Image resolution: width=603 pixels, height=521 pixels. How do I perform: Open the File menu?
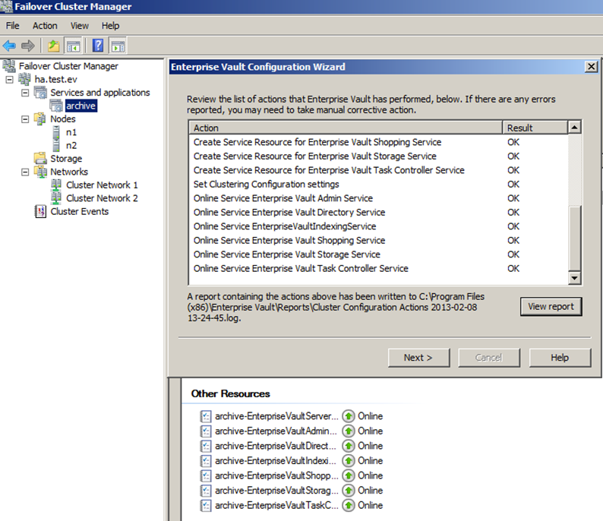12,26
